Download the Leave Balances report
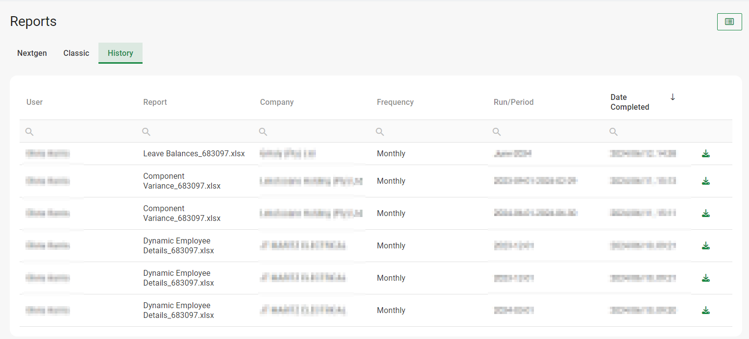This screenshot has height=339, width=749. (705, 154)
